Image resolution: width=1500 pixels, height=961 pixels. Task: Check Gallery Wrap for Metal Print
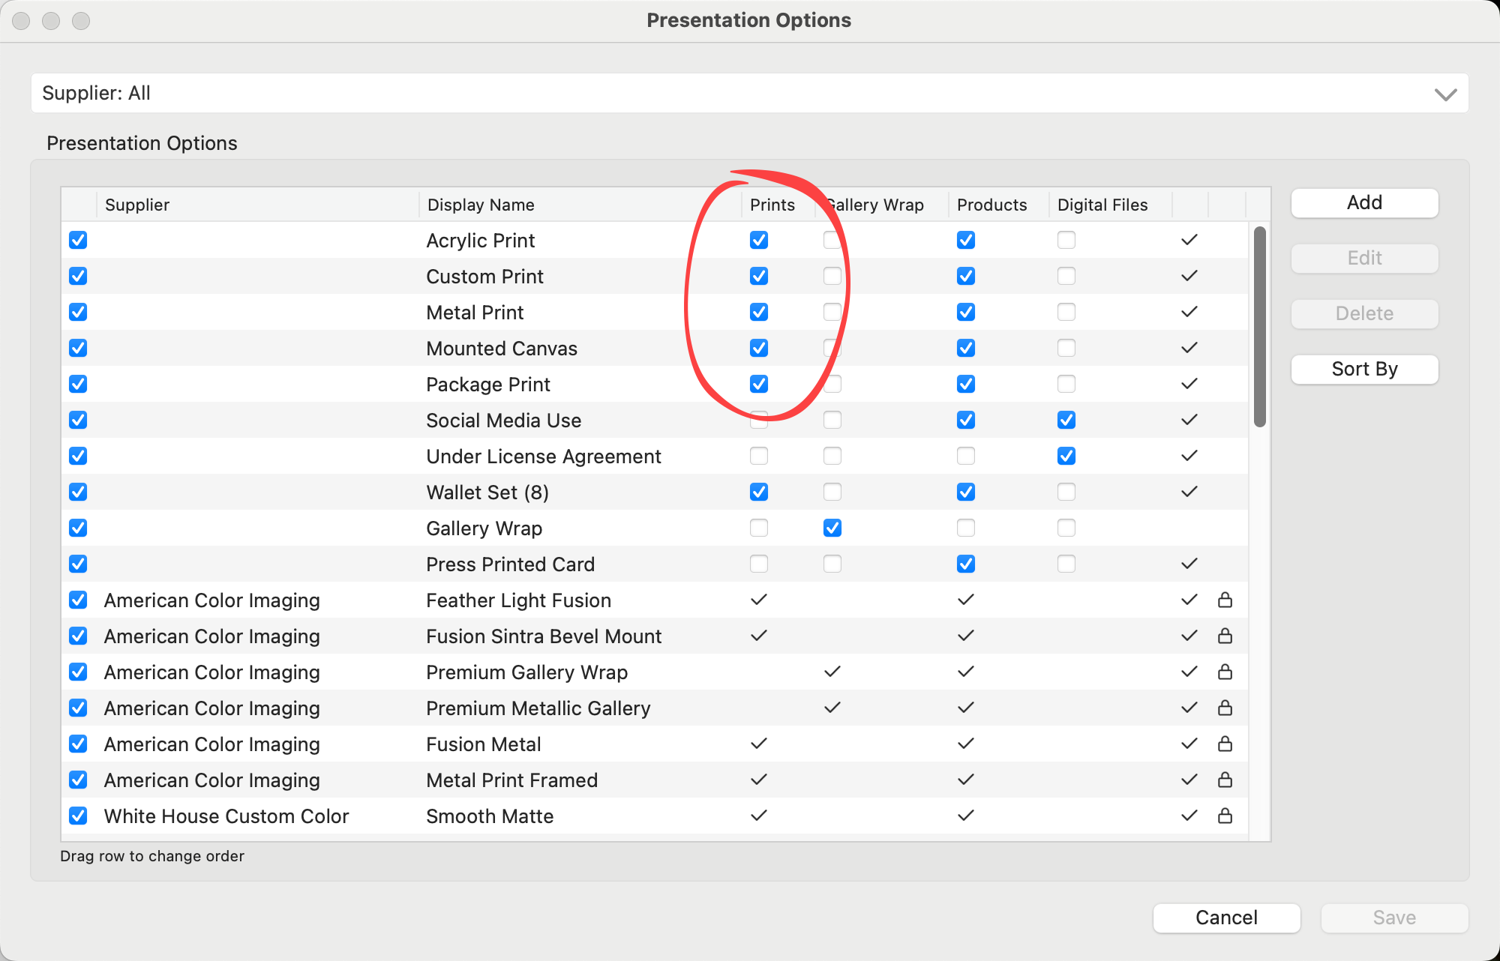point(832,312)
